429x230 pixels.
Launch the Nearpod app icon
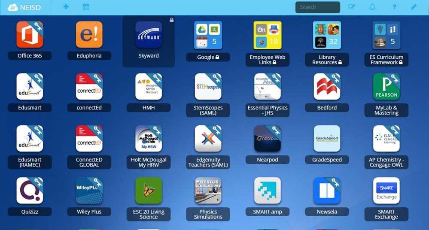267,139
